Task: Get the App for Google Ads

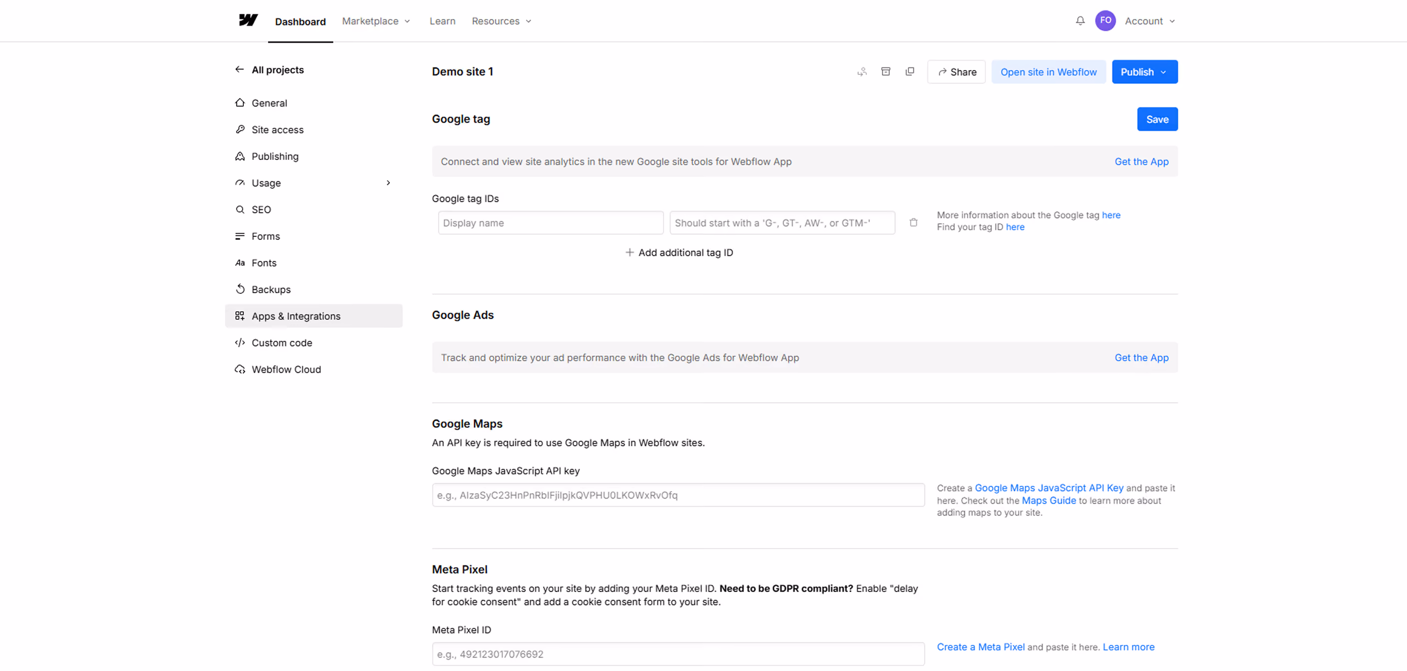Action: 1142,358
